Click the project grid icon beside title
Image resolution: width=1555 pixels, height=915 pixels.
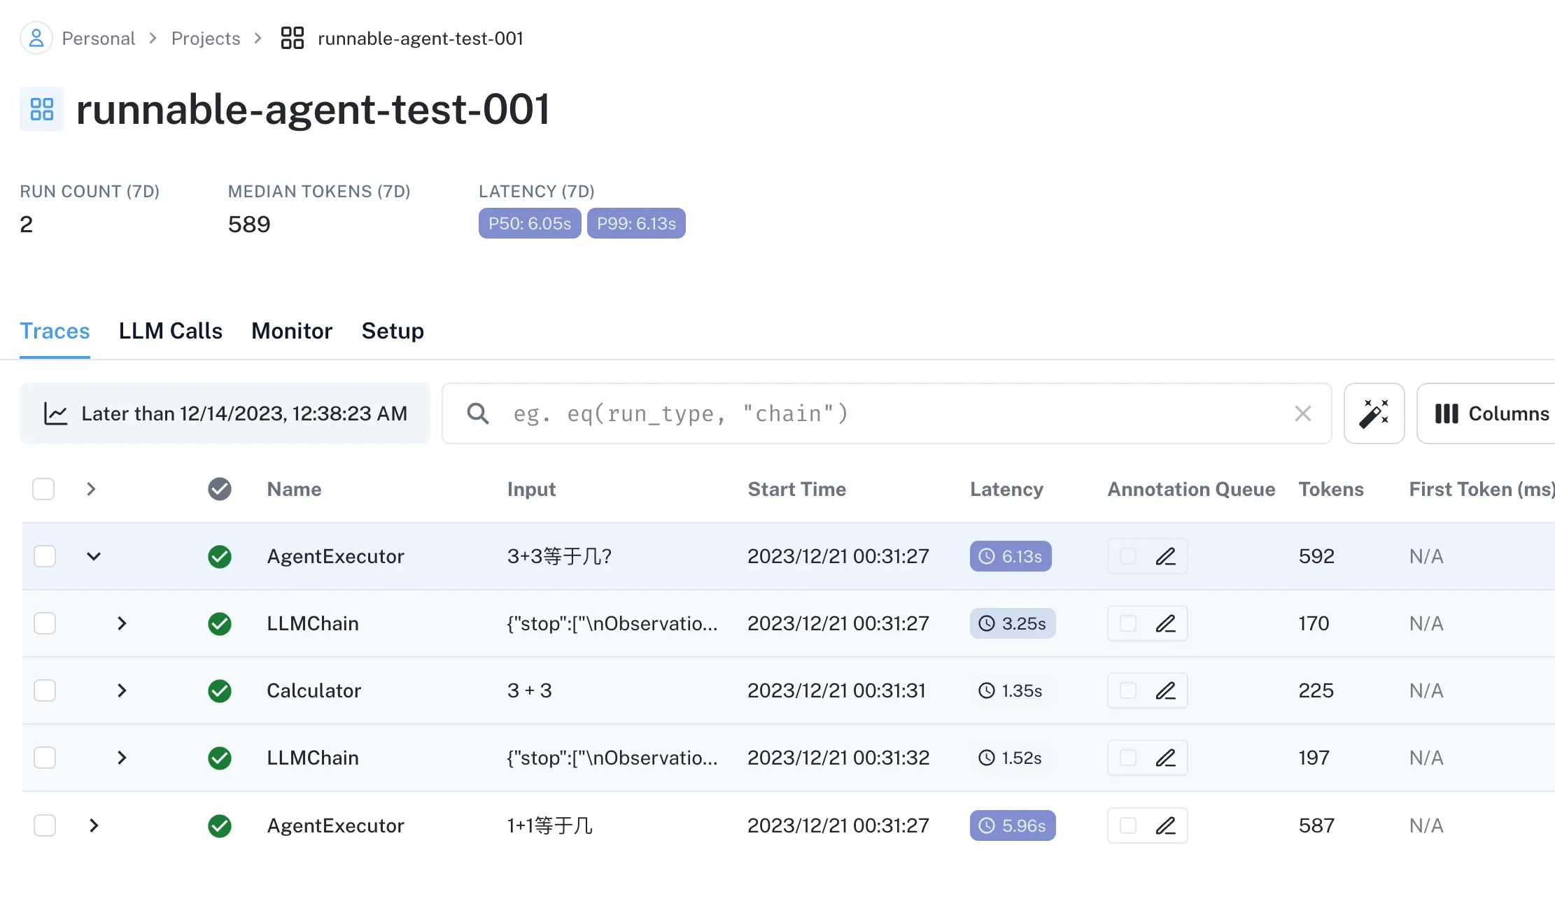(x=42, y=109)
